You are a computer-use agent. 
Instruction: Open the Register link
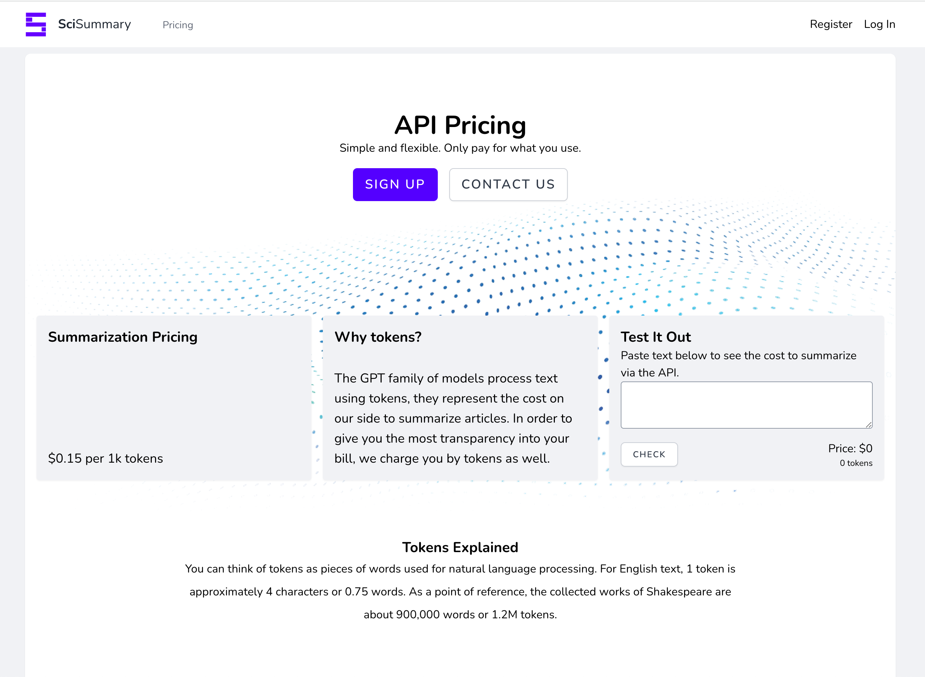pos(831,24)
